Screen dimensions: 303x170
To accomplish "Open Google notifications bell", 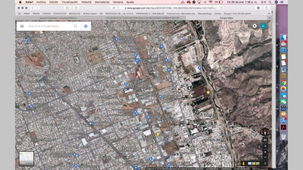I will [x=255, y=26].
